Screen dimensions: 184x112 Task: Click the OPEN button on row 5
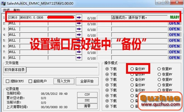(x=174, y=40)
